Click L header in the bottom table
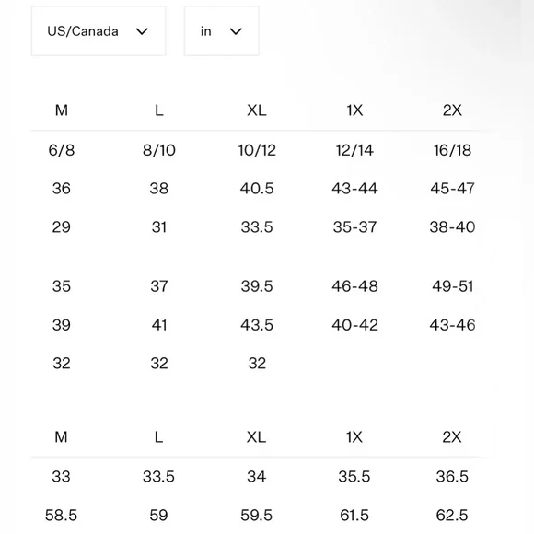 click(158, 437)
